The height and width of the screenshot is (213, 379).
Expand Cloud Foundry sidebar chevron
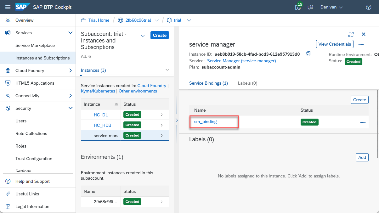pyautogui.click(x=71, y=70)
